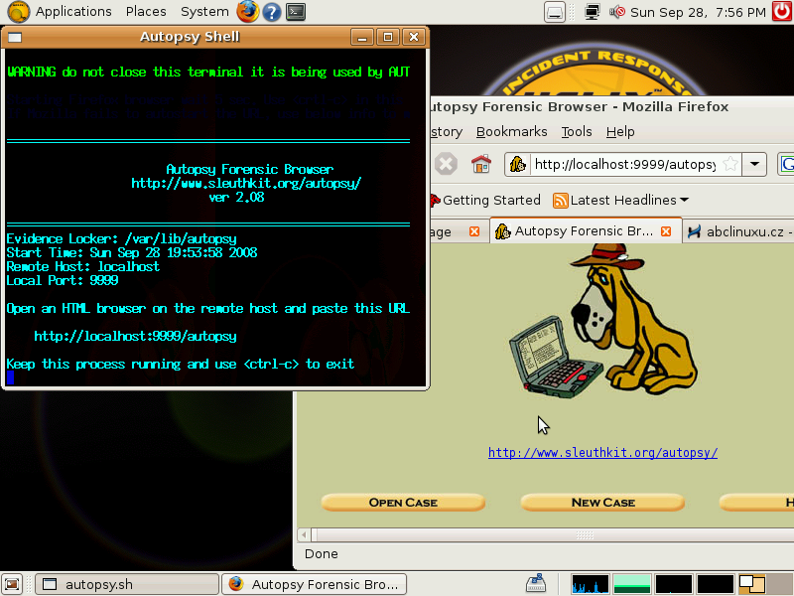Viewport: 794px width, 596px height.
Task: Click the Google search engine icon
Action: pyautogui.click(x=786, y=164)
